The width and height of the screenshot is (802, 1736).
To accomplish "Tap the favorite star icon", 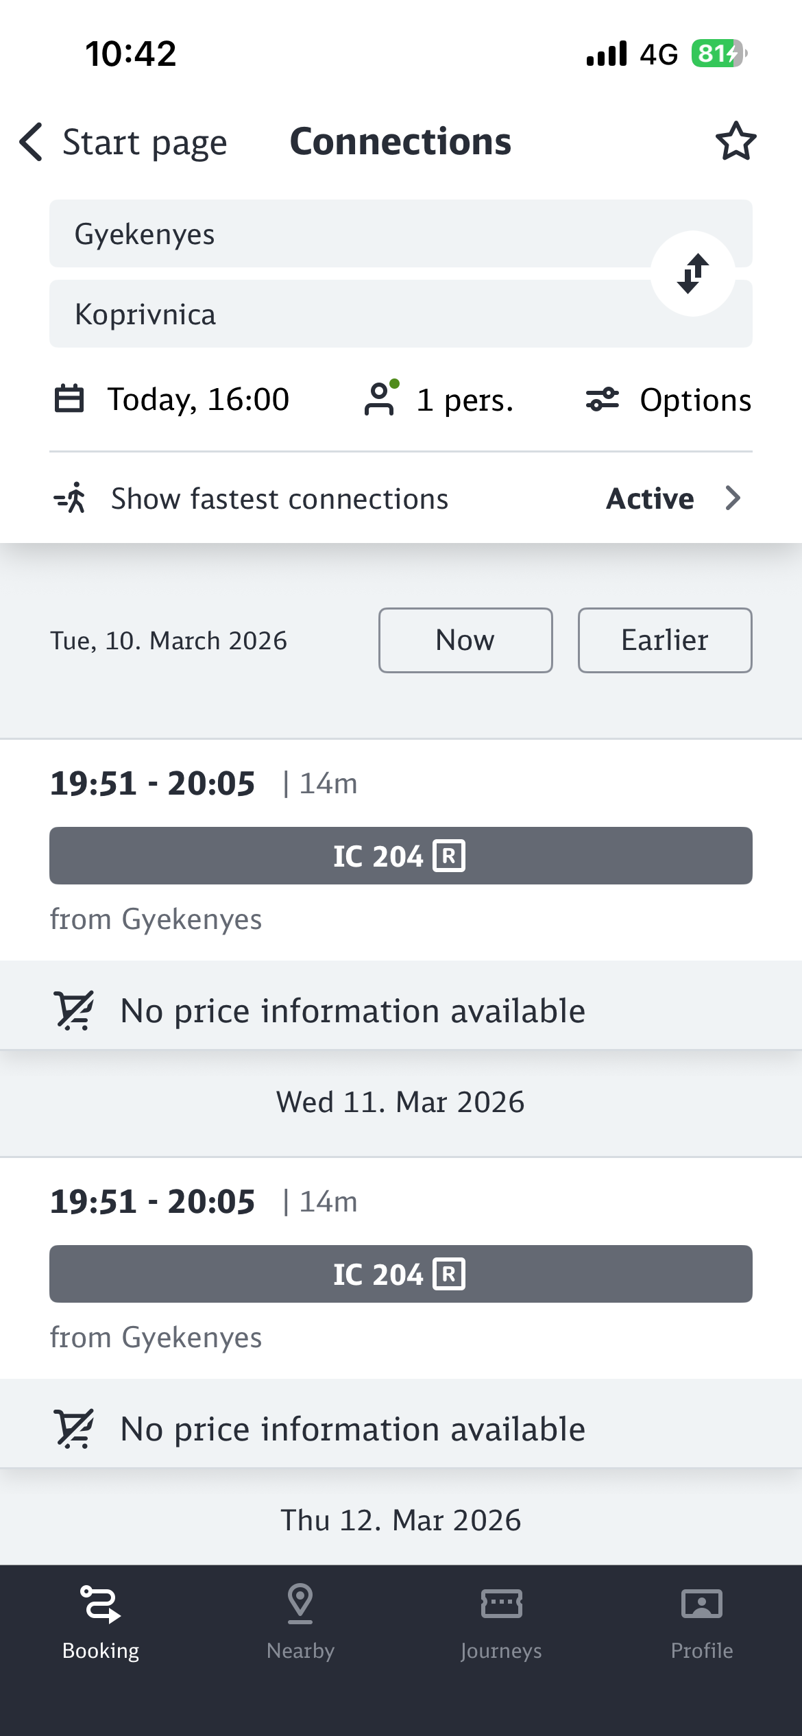I will (736, 141).
